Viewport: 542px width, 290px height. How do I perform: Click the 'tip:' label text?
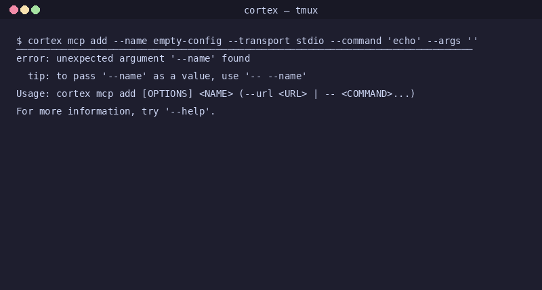point(39,76)
